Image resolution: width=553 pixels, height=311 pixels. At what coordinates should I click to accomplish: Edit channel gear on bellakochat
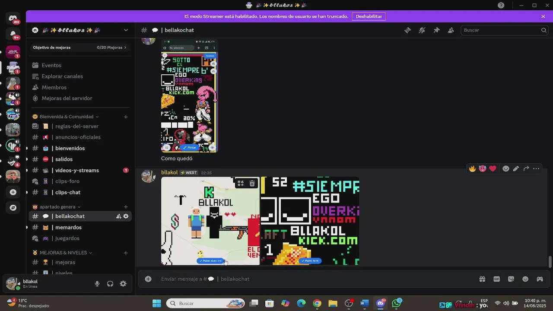click(x=126, y=216)
